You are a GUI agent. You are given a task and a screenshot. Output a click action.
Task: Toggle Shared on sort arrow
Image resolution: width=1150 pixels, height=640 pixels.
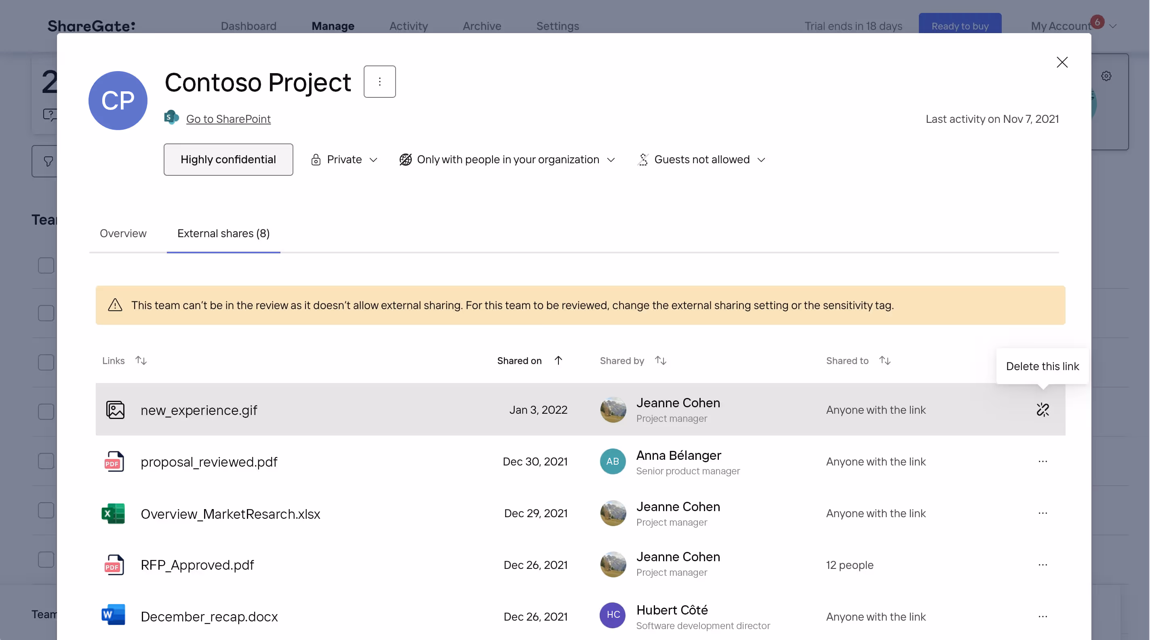558,360
